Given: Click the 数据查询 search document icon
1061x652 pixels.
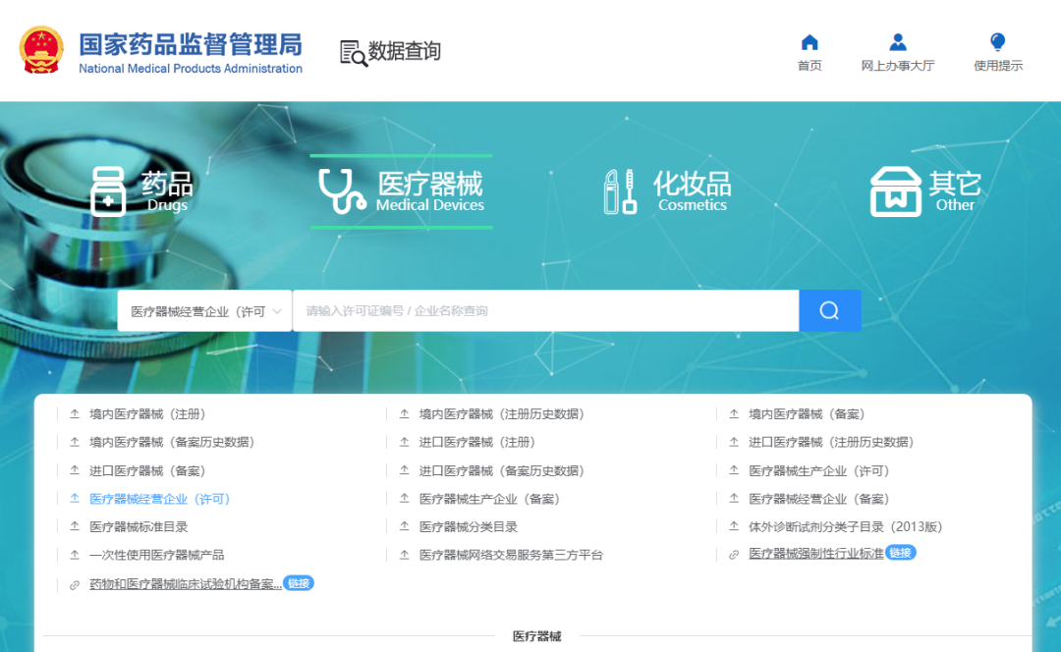Looking at the screenshot, I should [x=353, y=53].
